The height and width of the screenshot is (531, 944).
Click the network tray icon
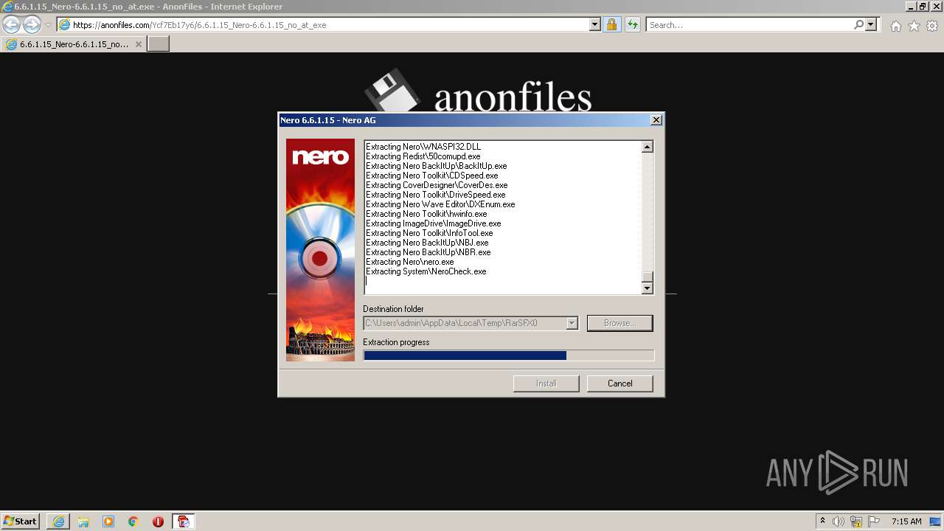click(x=856, y=521)
